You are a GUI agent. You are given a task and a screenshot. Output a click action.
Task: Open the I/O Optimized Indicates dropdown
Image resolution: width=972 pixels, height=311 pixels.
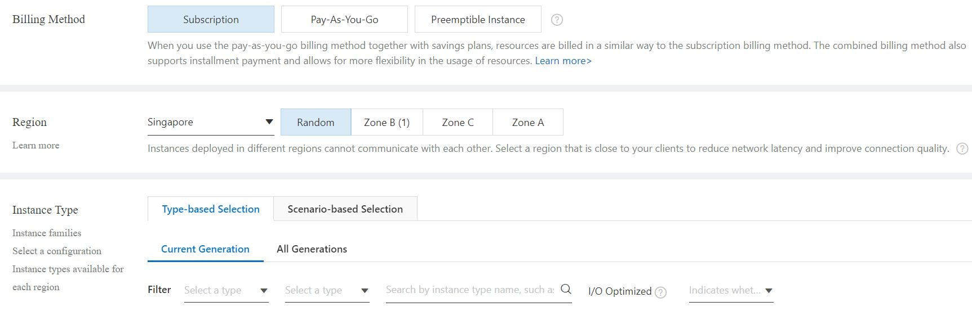click(731, 290)
